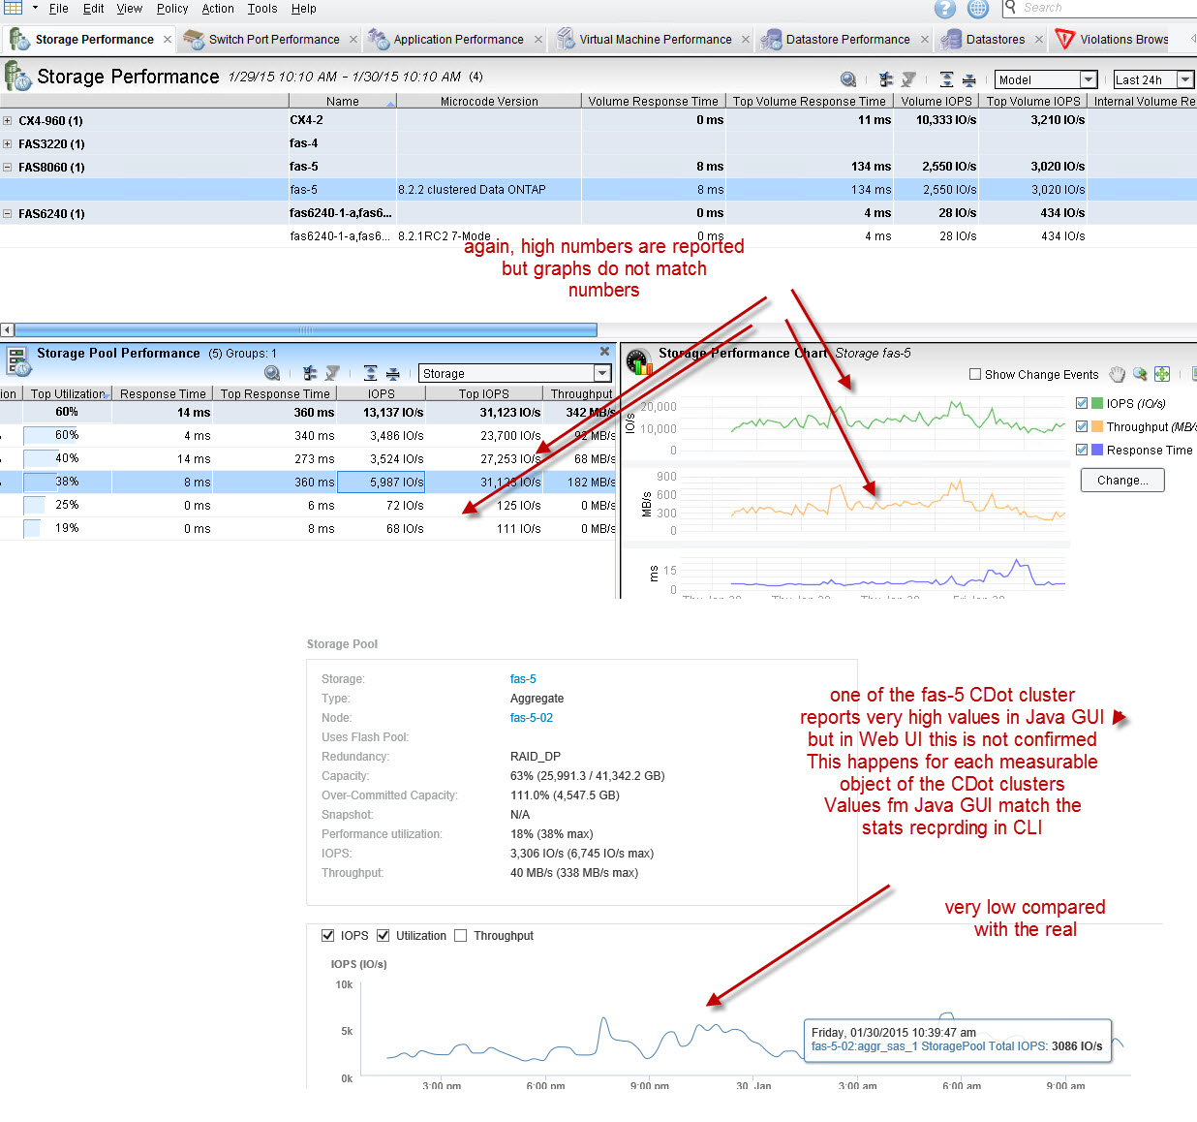Open the Policy menu
Screen dimensions: 1197x1122
[172, 9]
